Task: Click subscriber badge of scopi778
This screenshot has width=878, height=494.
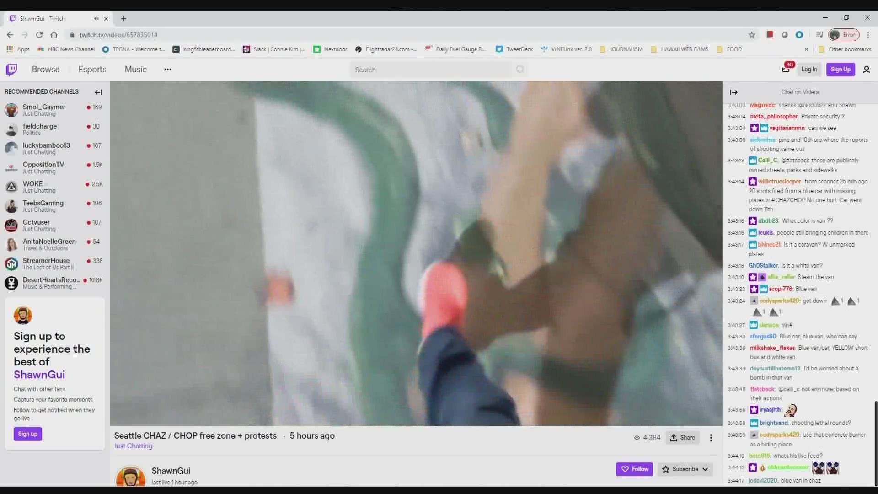Action: (754, 289)
